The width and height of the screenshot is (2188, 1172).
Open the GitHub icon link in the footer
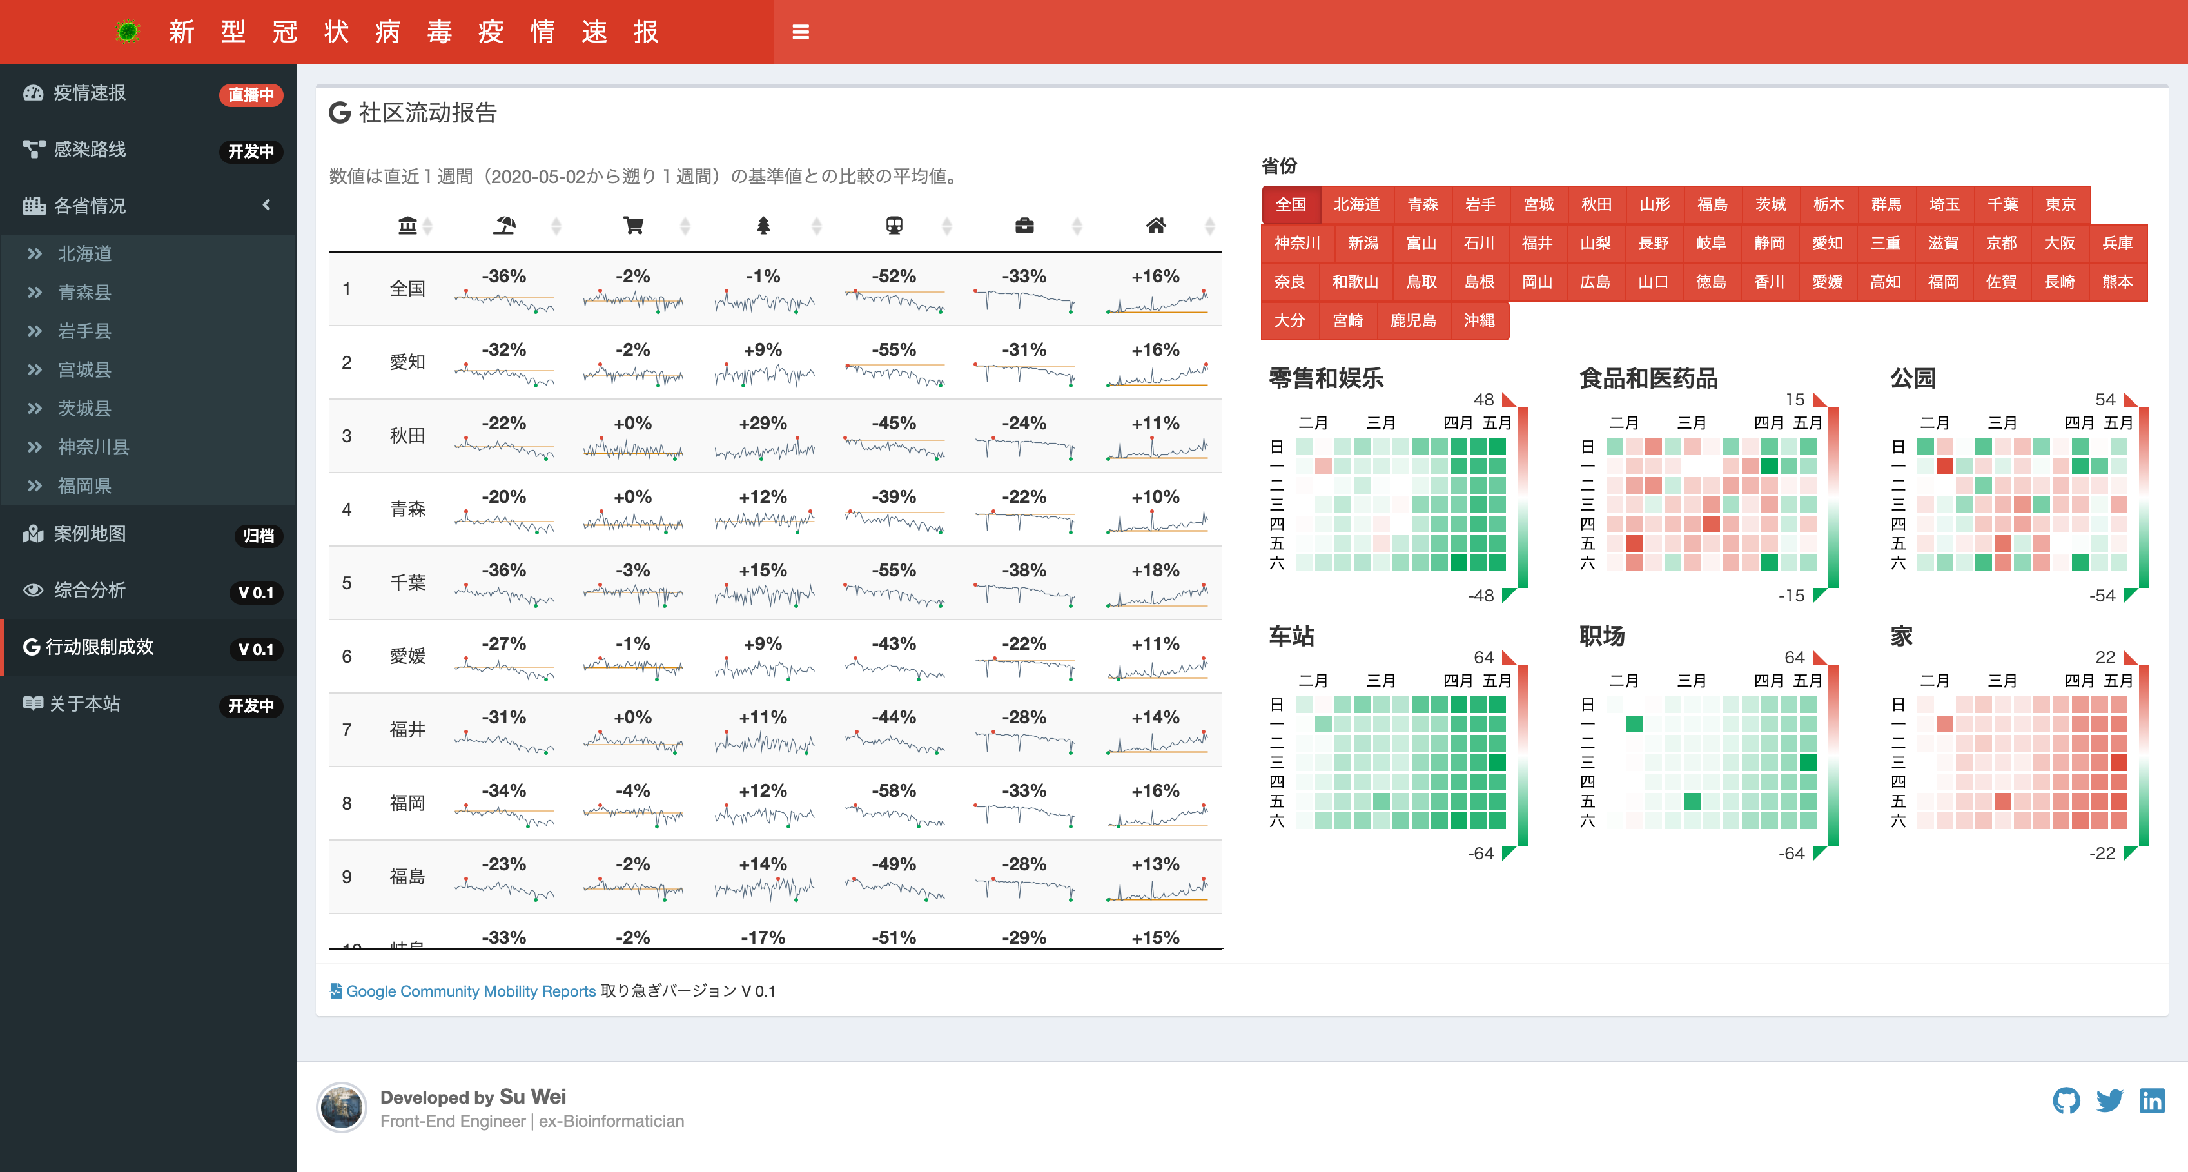[2066, 1100]
